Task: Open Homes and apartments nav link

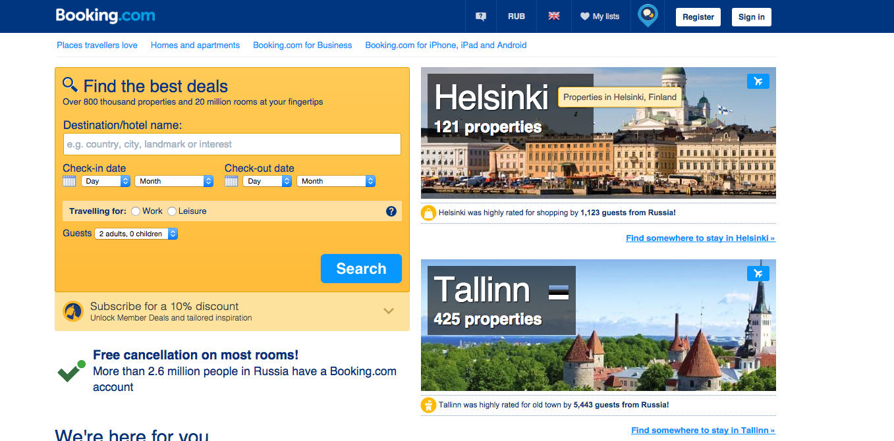Action: point(195,45)
